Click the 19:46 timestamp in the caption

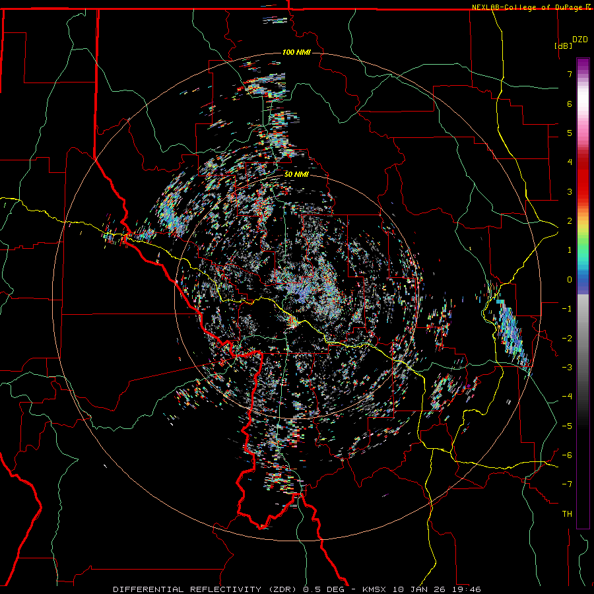point(467,589)
